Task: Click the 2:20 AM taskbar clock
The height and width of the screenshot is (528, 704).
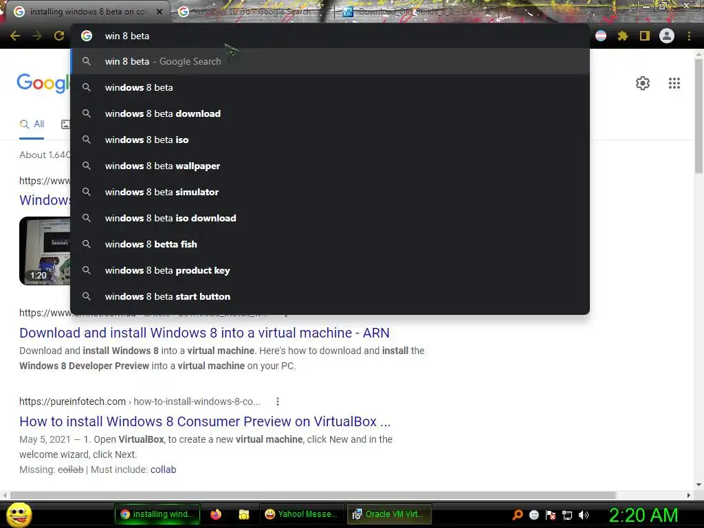Action: click(x=643, y=515)
